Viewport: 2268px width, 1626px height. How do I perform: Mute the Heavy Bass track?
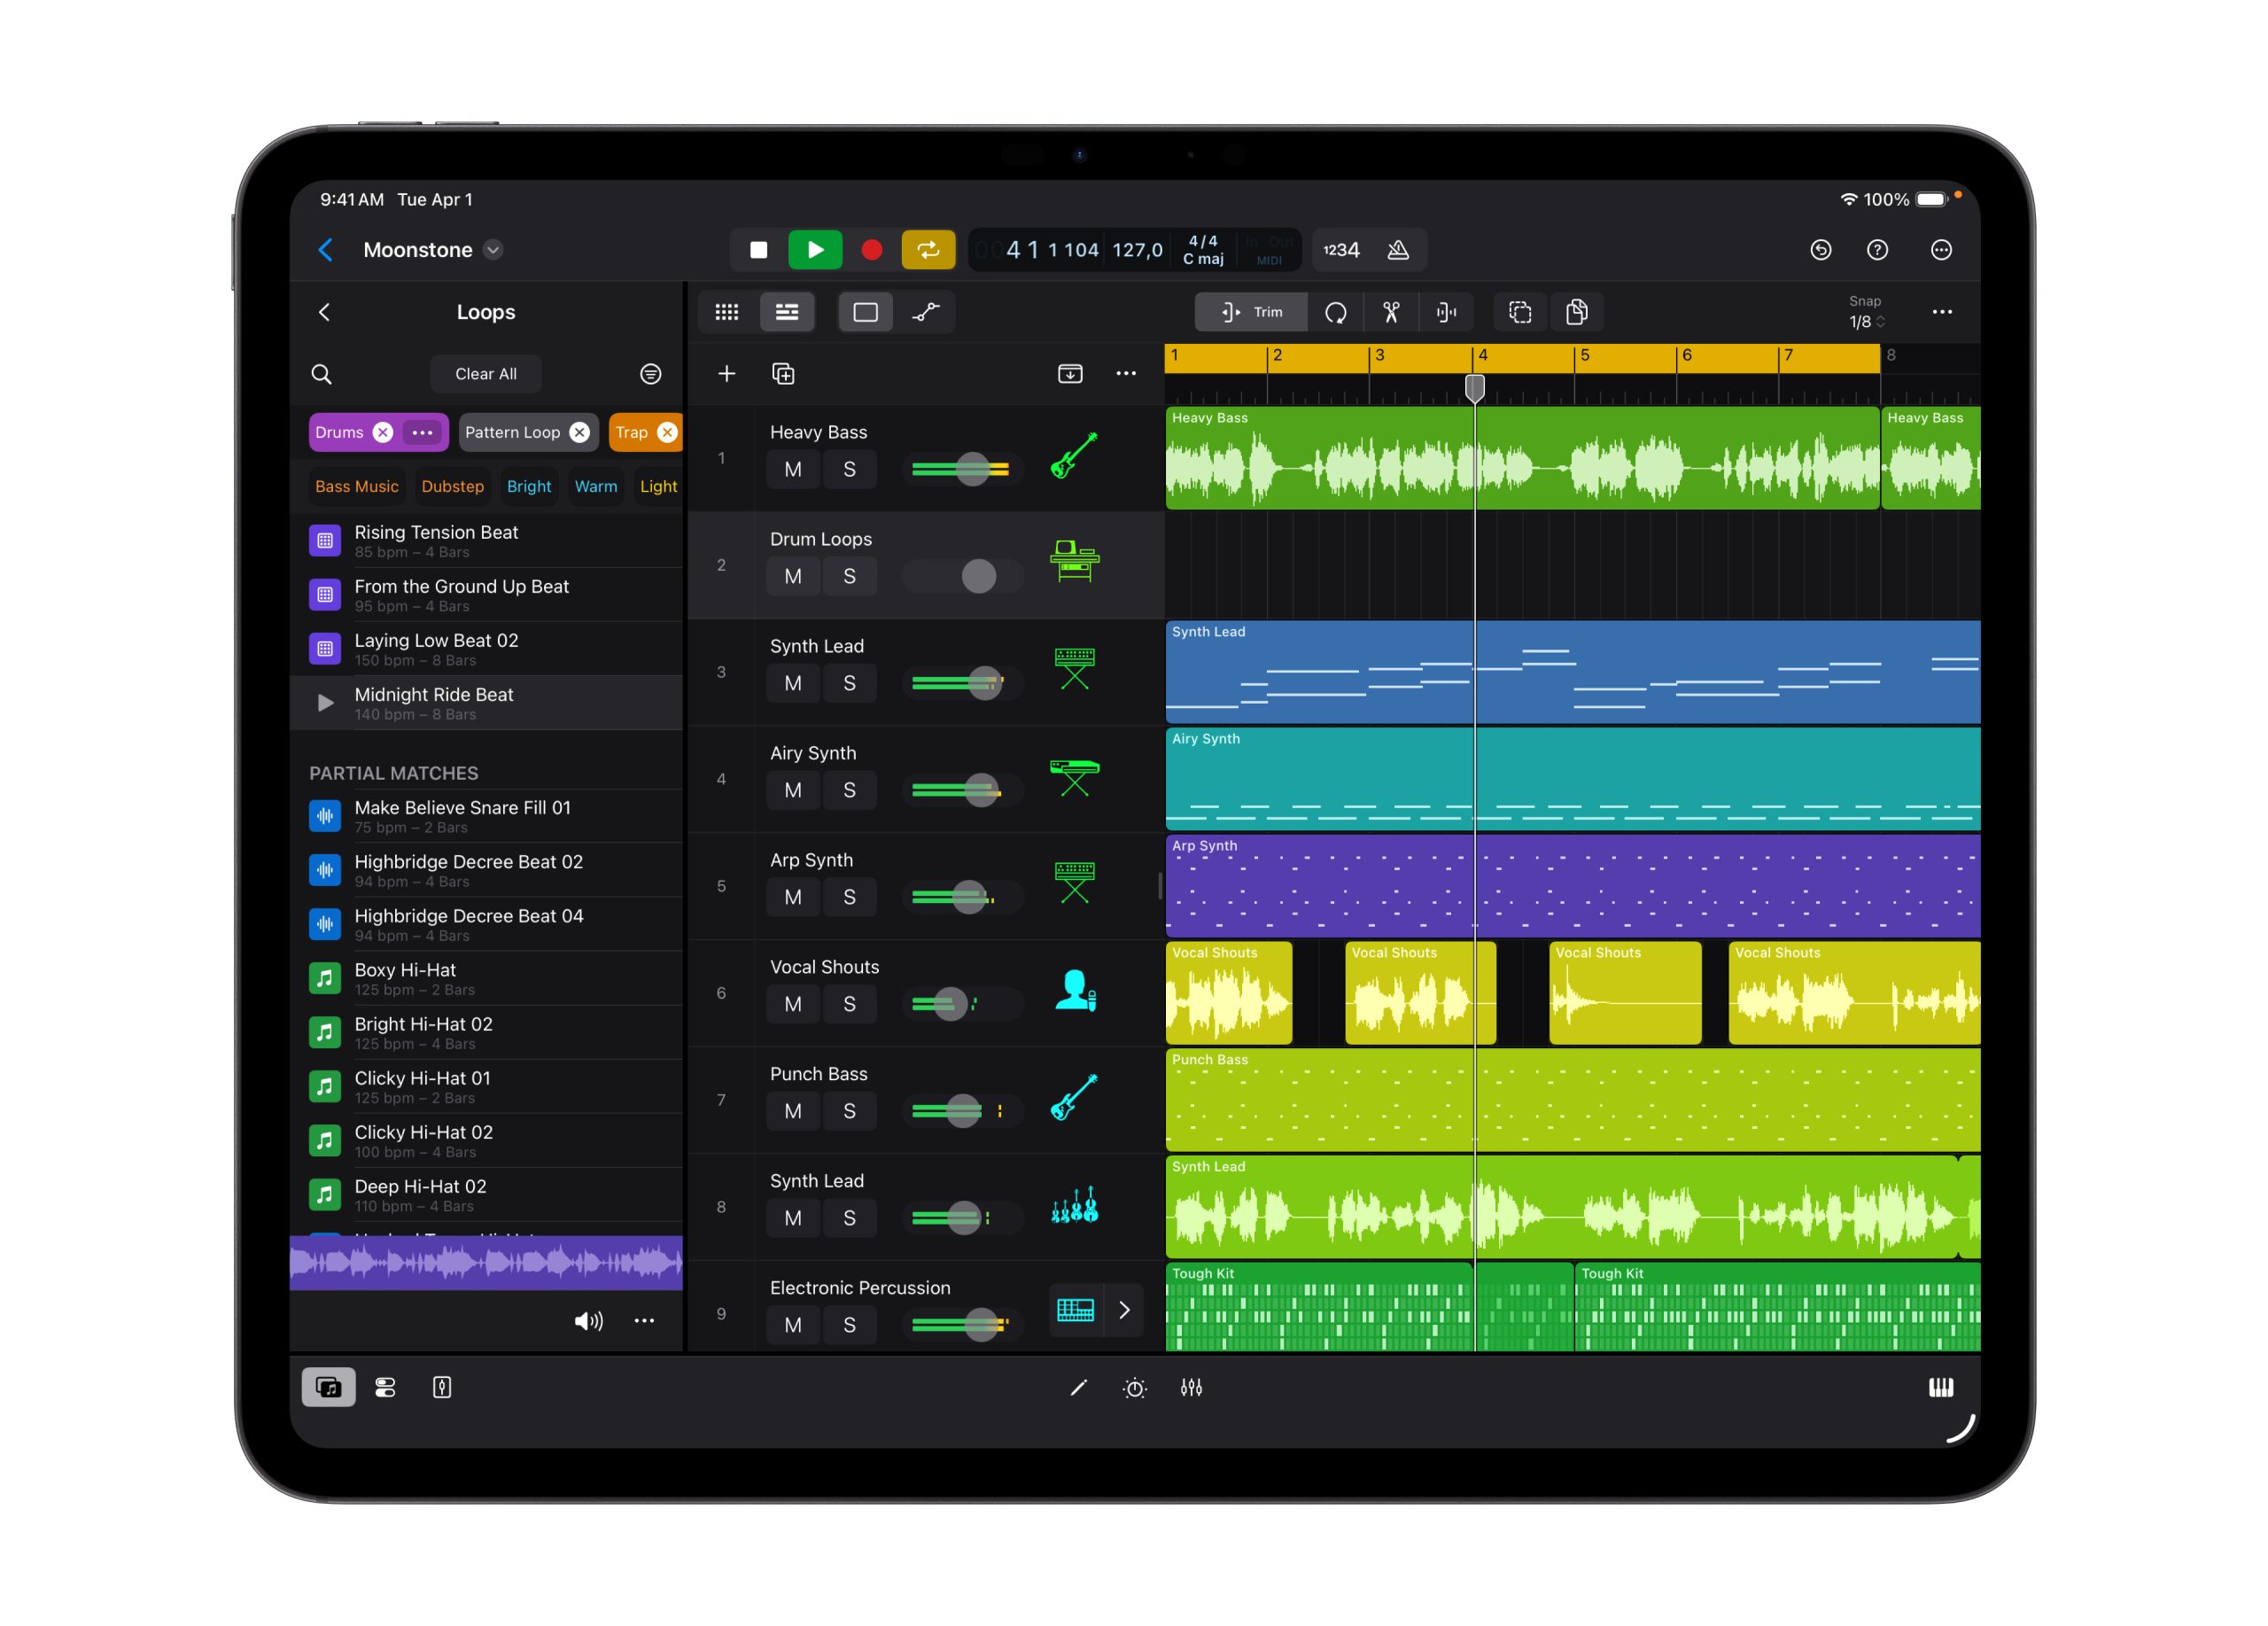(x=793, y=469)
